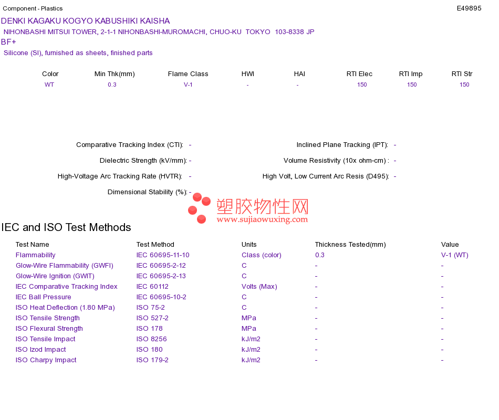Open the ISO Flexural Strength link

pos(49,328)
